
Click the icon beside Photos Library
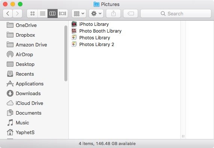[74, 37]
